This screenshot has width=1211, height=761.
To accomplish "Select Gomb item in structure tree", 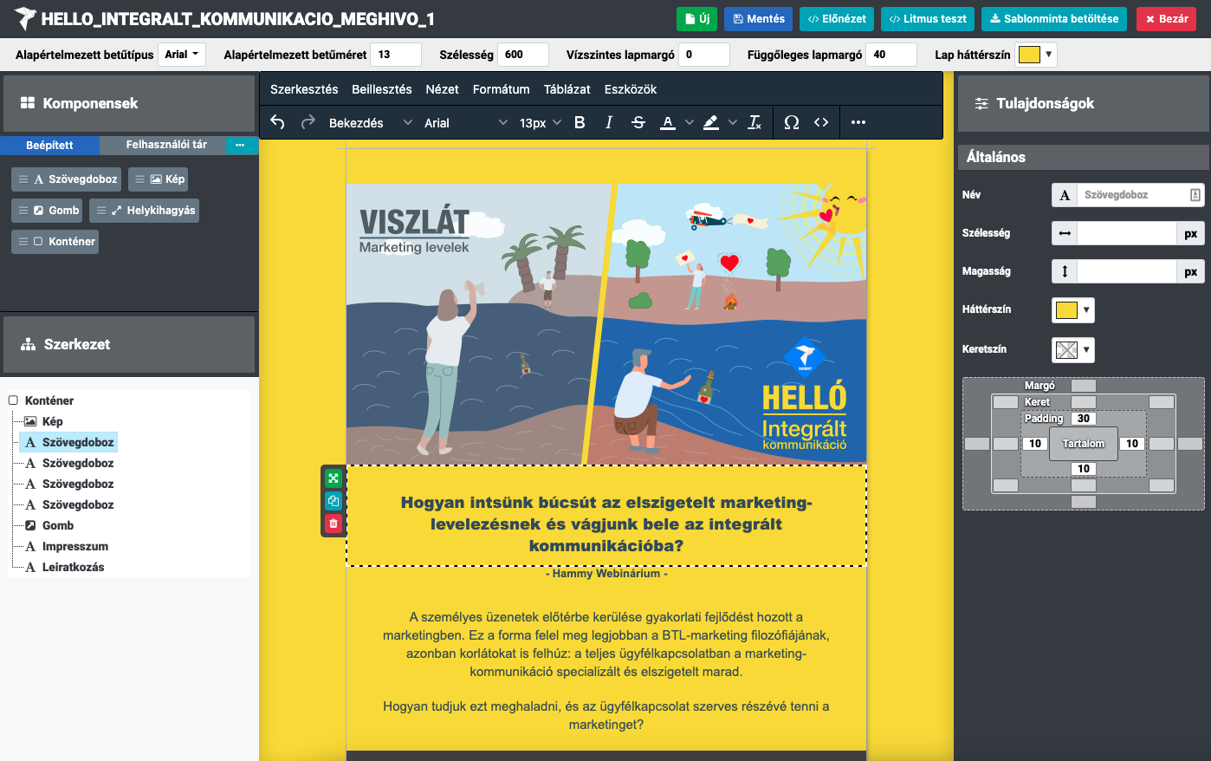I will click(58, 525).
